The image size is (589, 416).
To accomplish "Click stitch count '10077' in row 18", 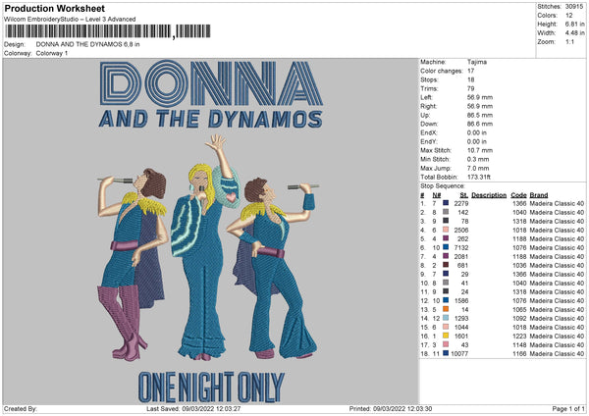I will [459, 353].
